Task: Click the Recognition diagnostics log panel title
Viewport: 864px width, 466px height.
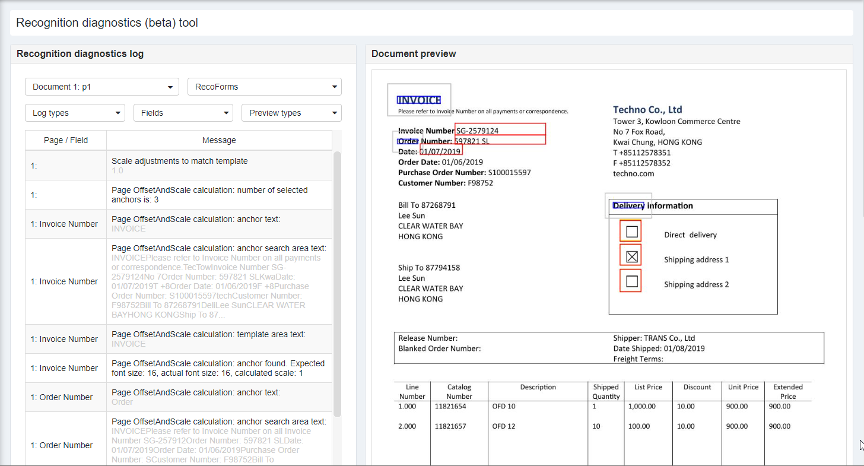Action: (x=80, y=53)
